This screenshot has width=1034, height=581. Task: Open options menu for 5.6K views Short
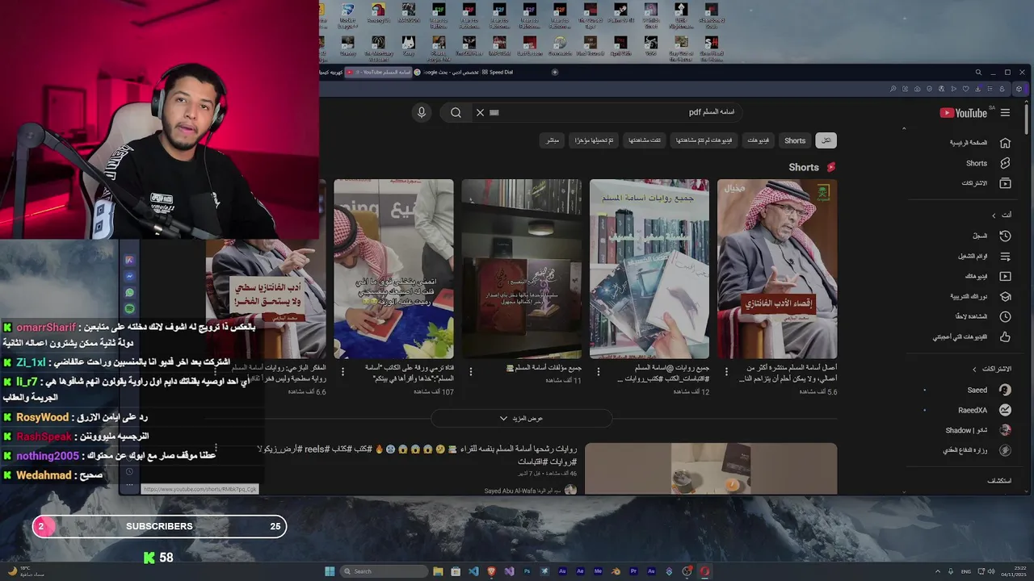[x=726, y=372]
